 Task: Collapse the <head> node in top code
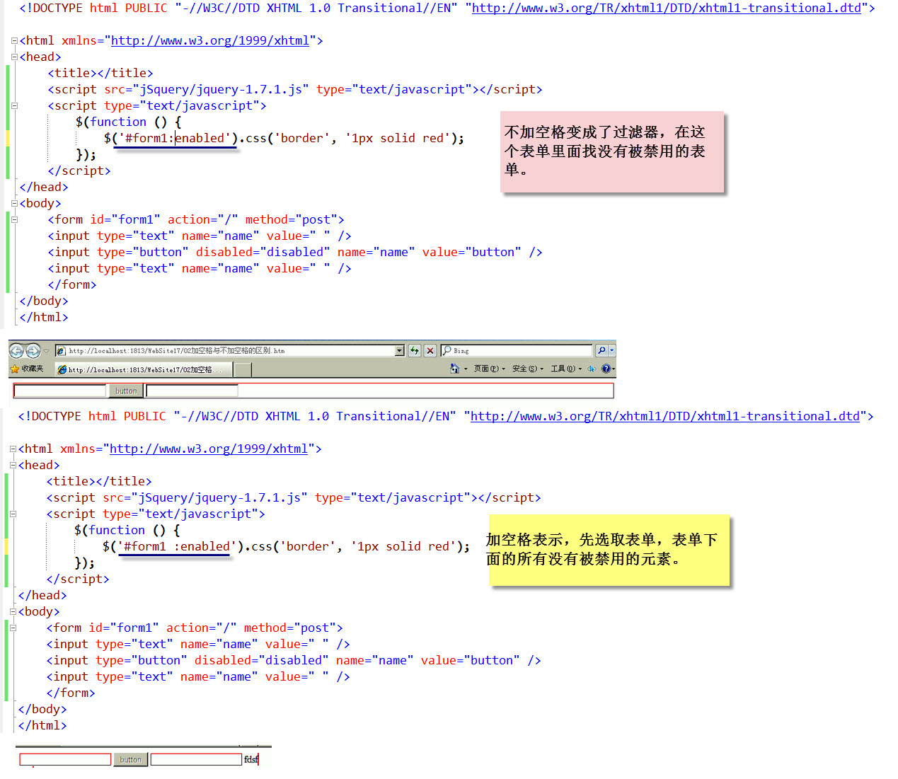14,57
